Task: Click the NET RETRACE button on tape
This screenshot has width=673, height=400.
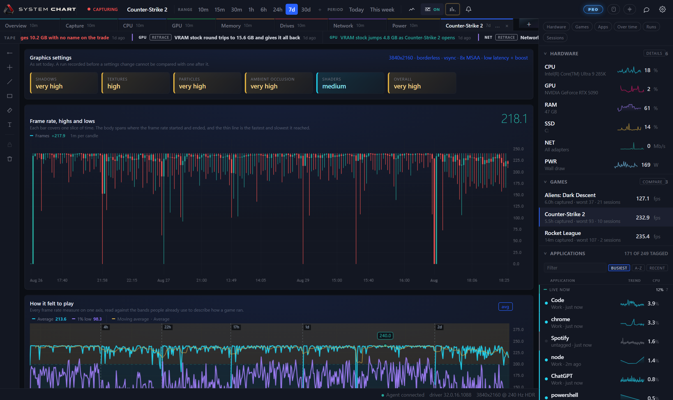Action: (506, 37)
